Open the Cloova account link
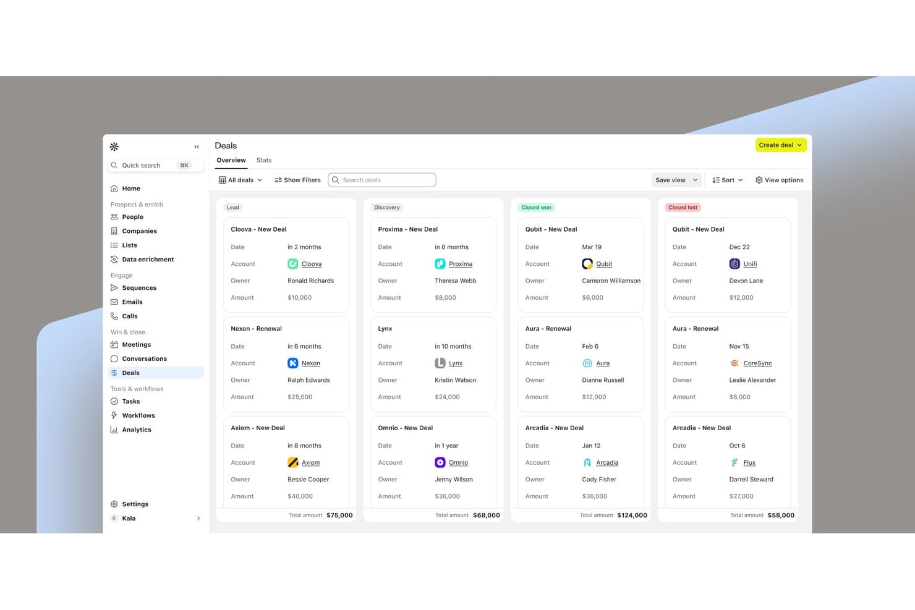Viewport: 915px width, 610px height. click(312, 265)
